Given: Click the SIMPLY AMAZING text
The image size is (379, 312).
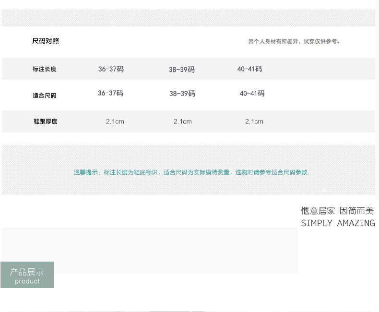Looking at the screenshot, I should tap(338, 223).
